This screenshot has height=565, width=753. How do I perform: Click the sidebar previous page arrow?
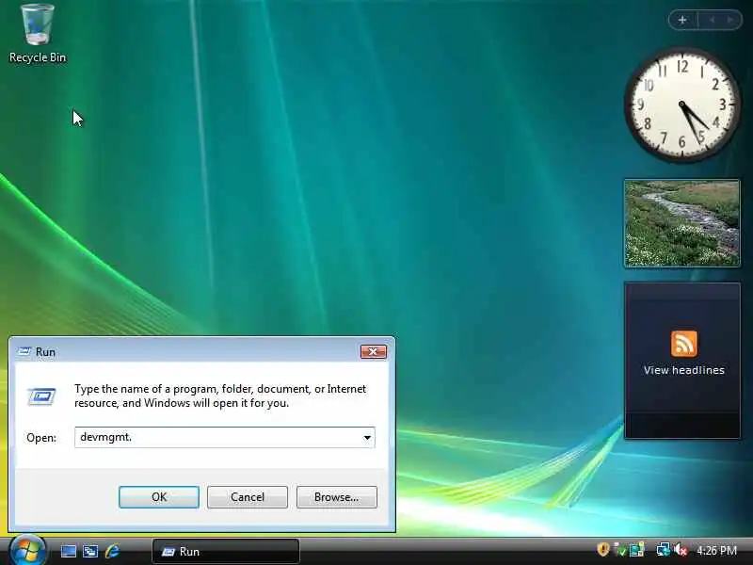tap(713, 20)
